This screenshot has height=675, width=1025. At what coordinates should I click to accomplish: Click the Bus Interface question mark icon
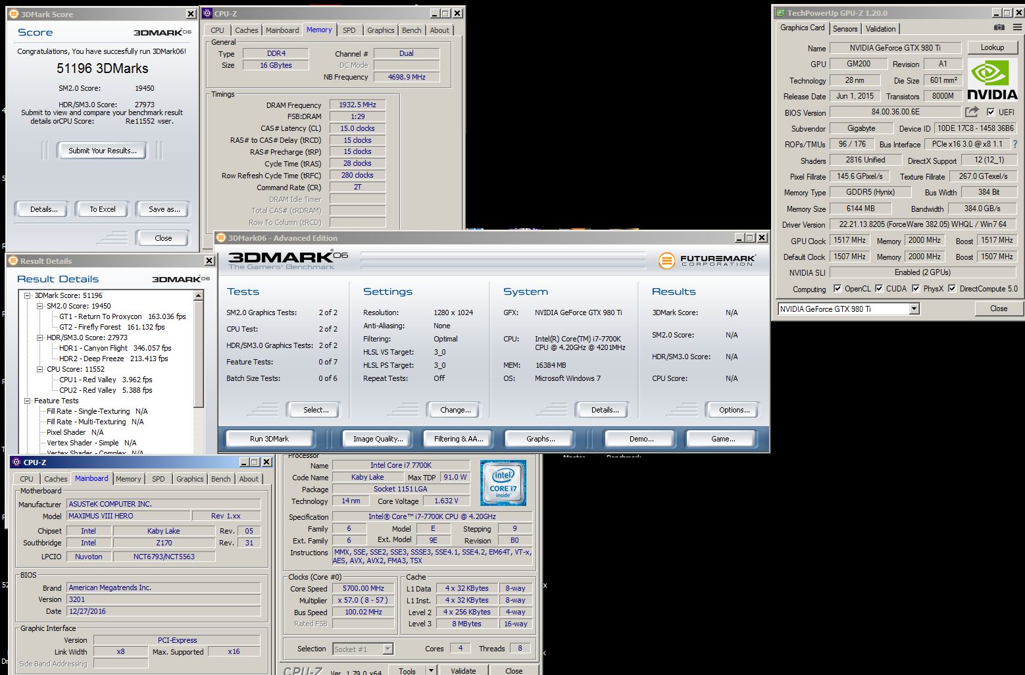pos(1014,144)
